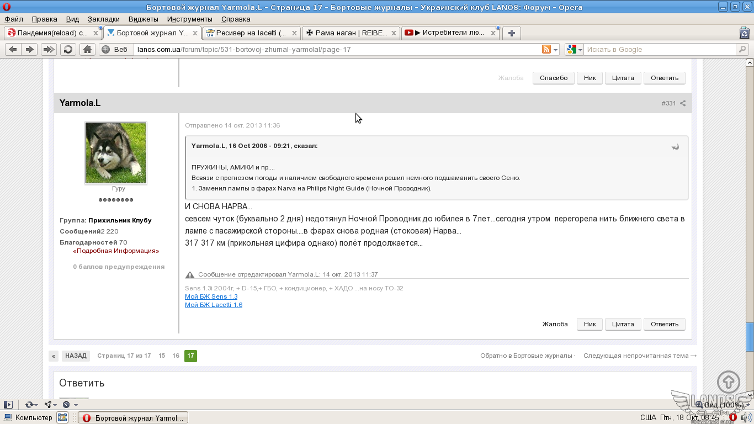This screenshot has height=424, width=754.
Task: Open the closed tabs trash icon
Action: point(744,33)
